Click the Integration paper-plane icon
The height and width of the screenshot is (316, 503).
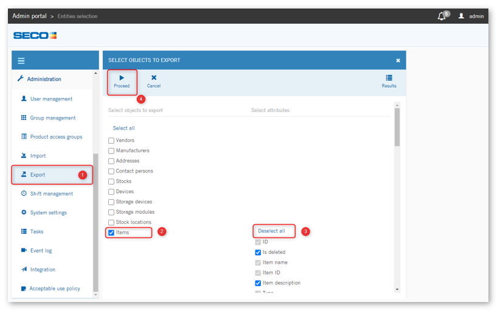(x=24, y=269)
